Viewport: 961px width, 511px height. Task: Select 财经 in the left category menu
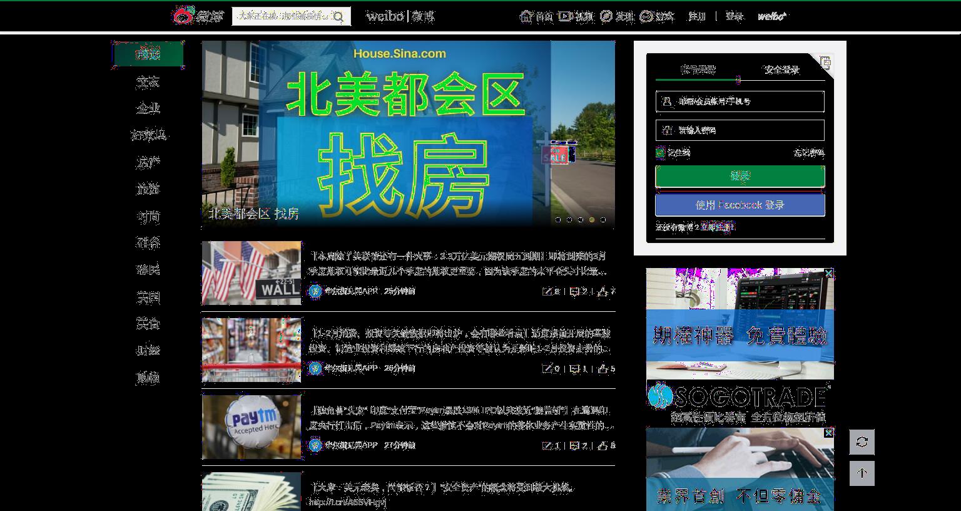coord(148,351)
